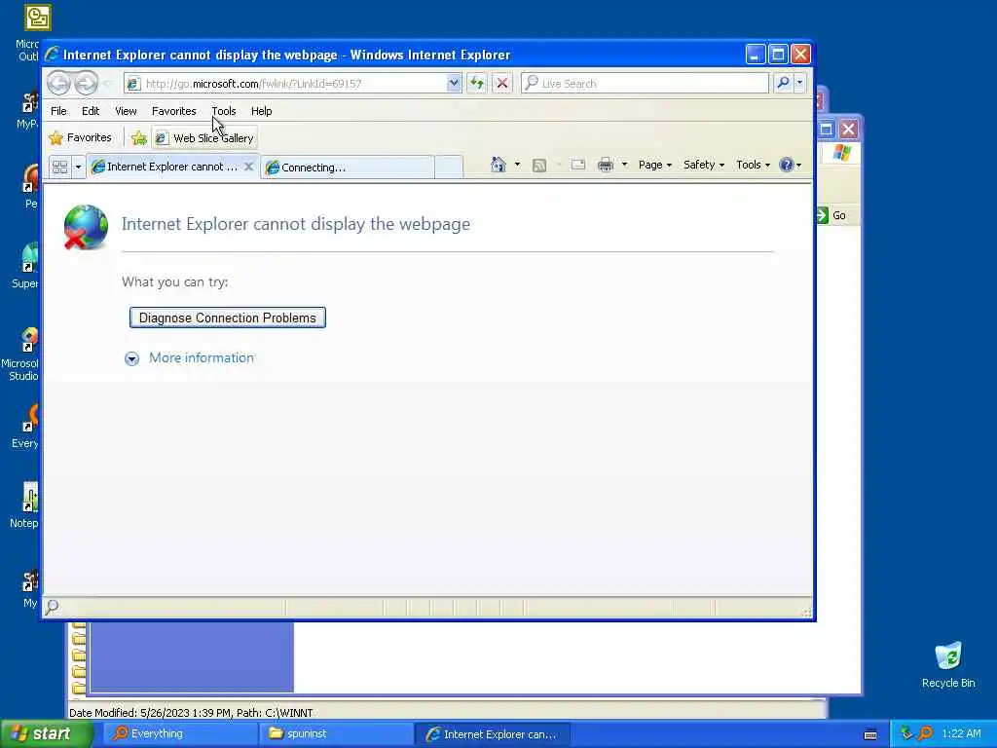Click the Add to Favorites Bar icon

138,137
